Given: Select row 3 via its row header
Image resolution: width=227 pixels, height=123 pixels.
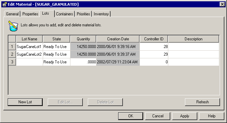Looking at the screenshot, I should coord(12,62).
